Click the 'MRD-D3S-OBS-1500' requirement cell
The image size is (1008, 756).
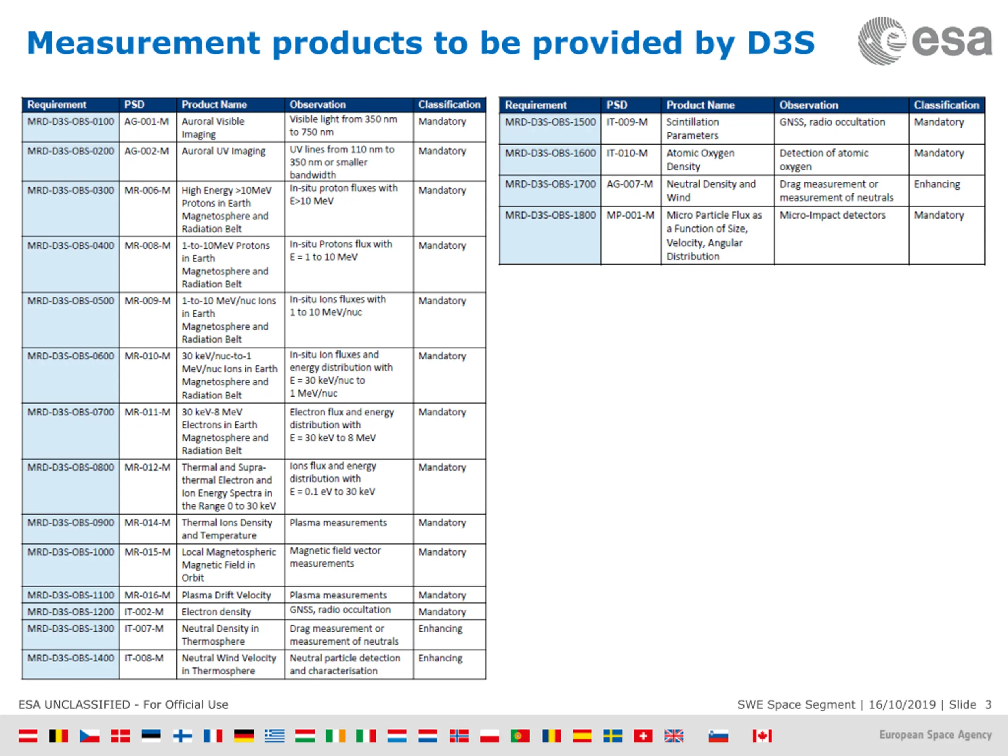click(x=550, y=128)
